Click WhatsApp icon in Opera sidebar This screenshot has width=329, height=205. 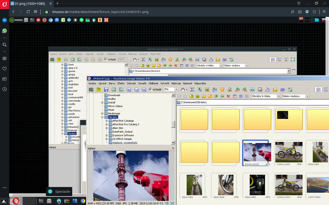click(x=4, y=31)
